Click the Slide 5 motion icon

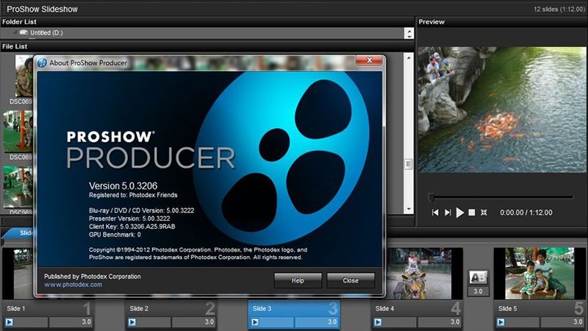[x=501, y=322]
